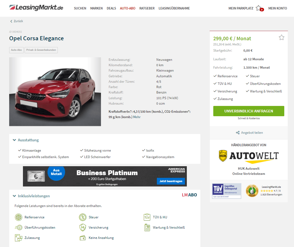Click the 299,00 € / Monat price

point(232,38)
